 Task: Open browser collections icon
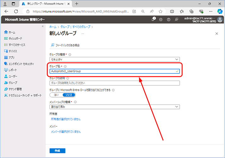(x=192, y=11)
